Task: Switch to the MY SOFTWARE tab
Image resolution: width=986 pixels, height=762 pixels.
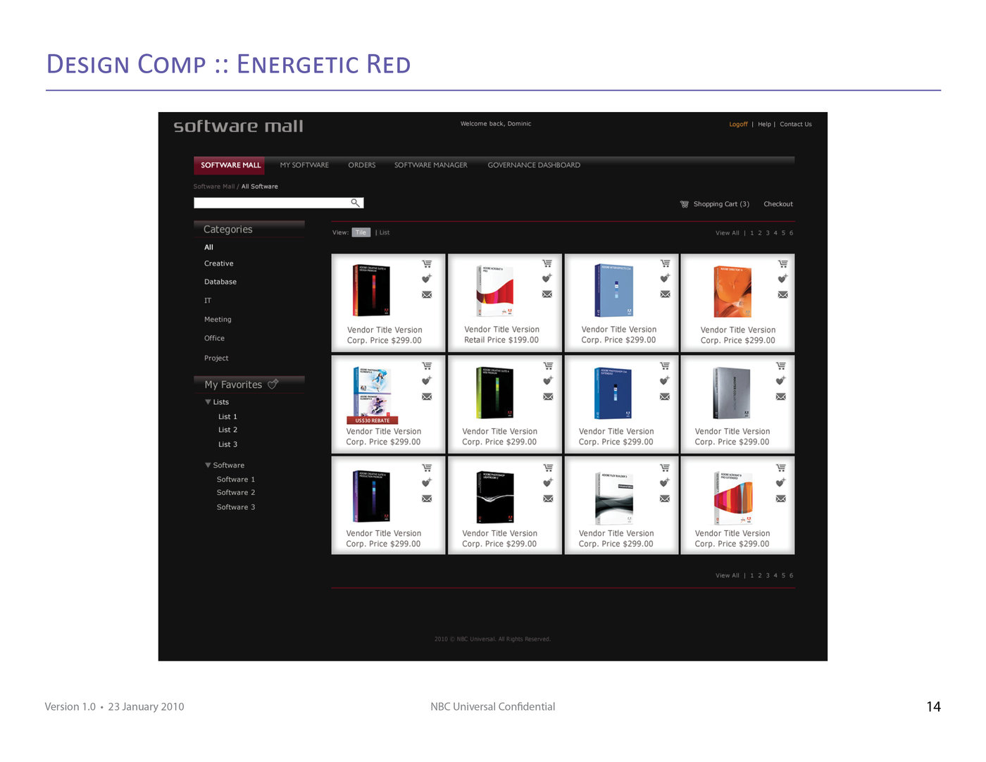Action: click(x=304, y=165)
